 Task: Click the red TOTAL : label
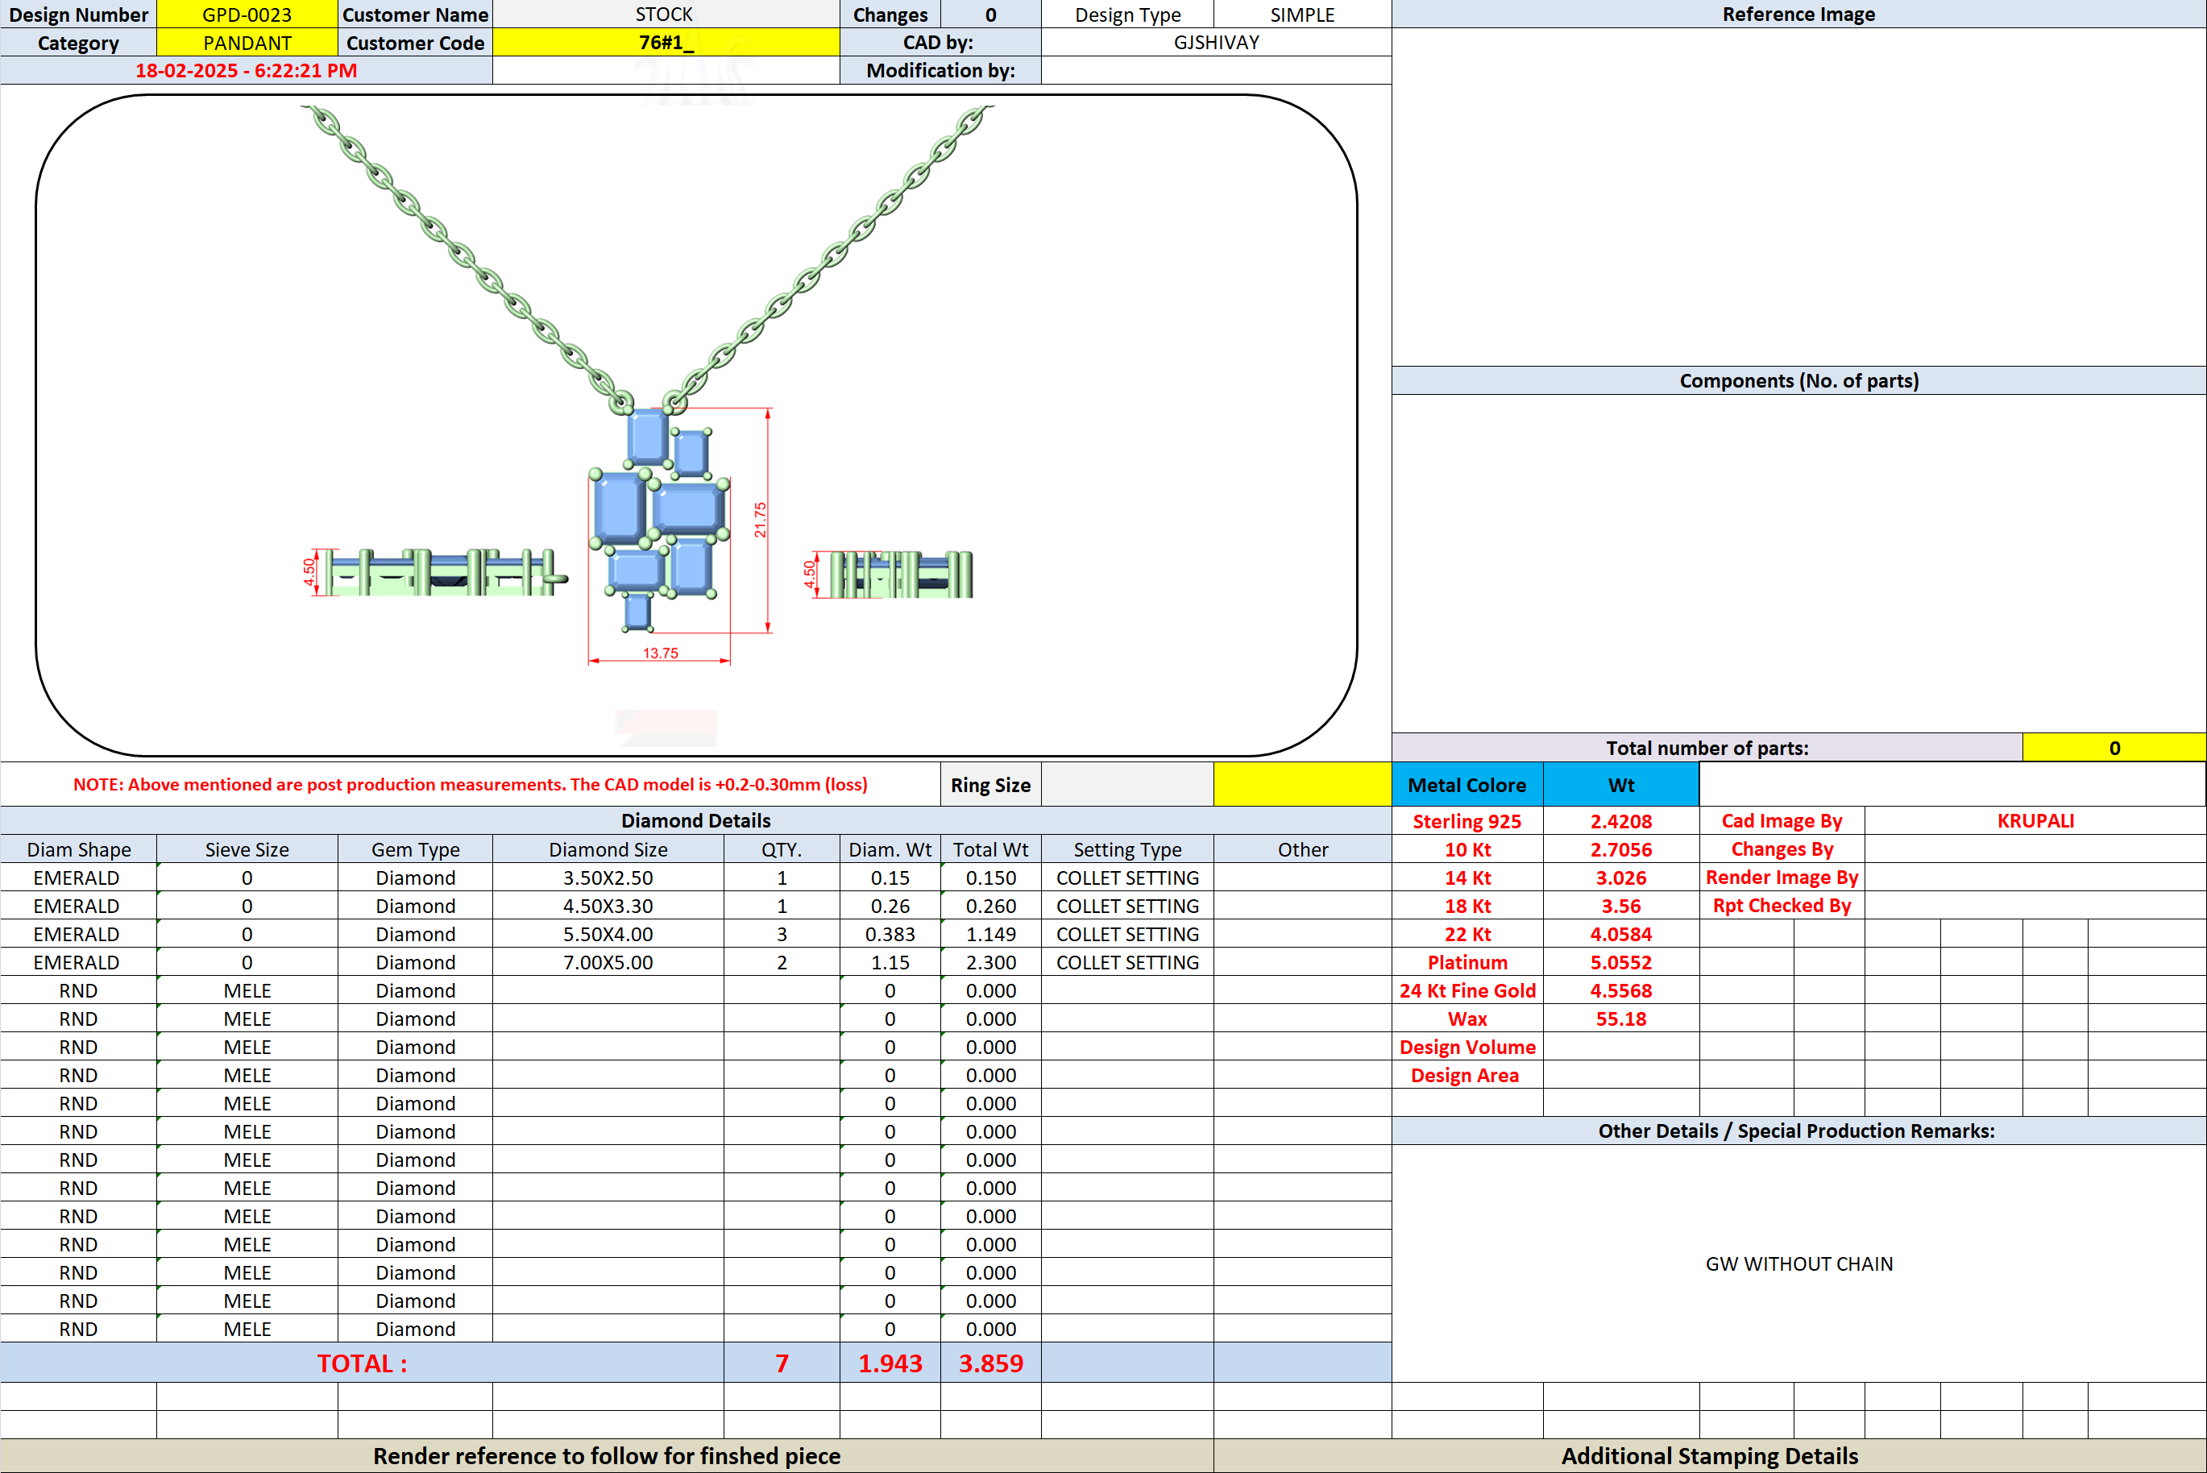click(362, 1363)
